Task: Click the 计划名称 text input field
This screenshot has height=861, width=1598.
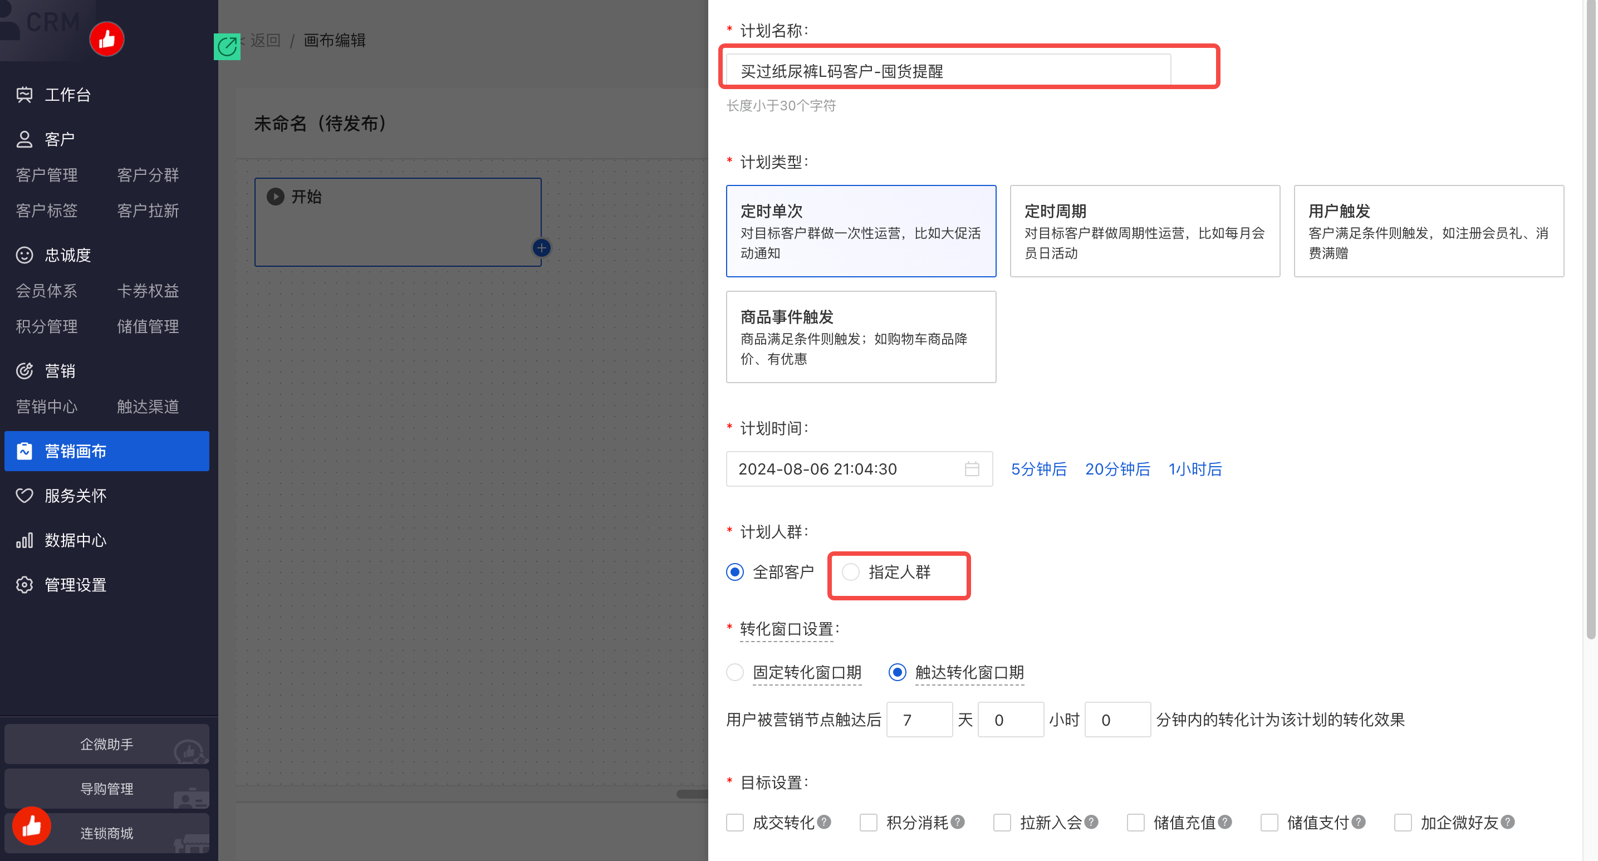Action: tap(949, 71)
